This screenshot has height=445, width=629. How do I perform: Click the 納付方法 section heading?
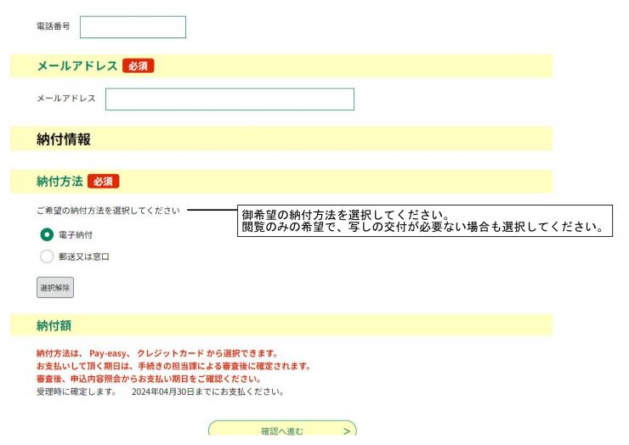pos(59,181)
